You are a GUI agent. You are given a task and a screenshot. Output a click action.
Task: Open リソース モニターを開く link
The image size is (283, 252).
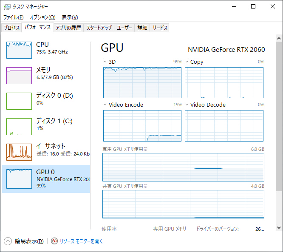tap(81, 241)
